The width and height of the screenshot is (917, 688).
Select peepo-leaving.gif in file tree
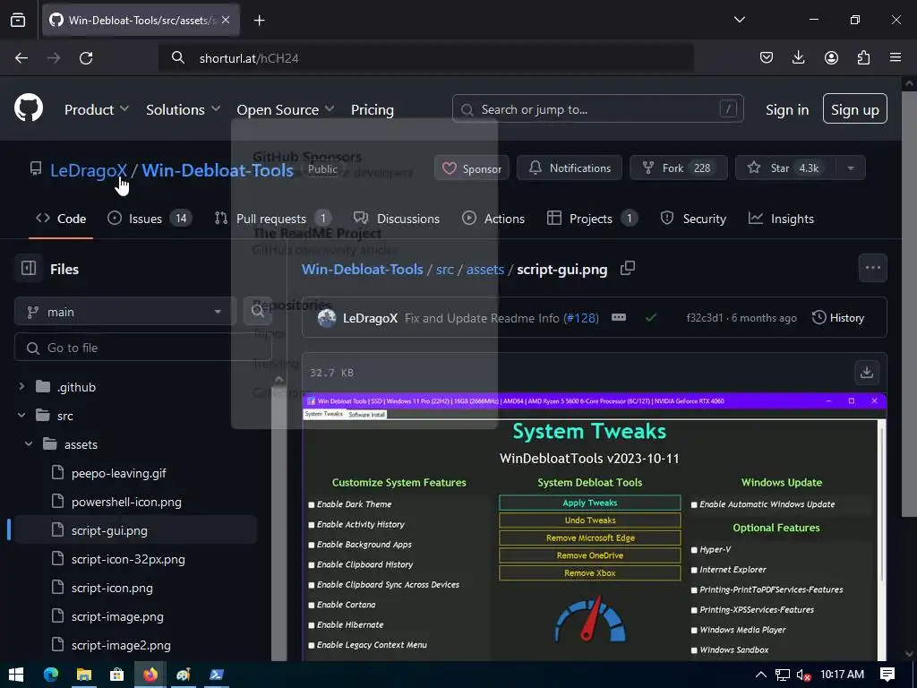[119, 473]
